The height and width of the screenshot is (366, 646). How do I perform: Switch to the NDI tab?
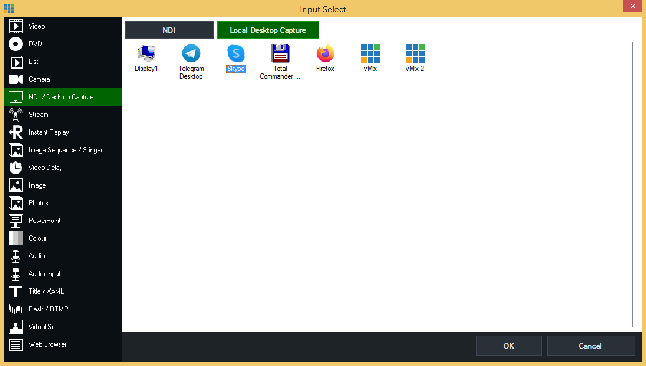tap(169, 30)
